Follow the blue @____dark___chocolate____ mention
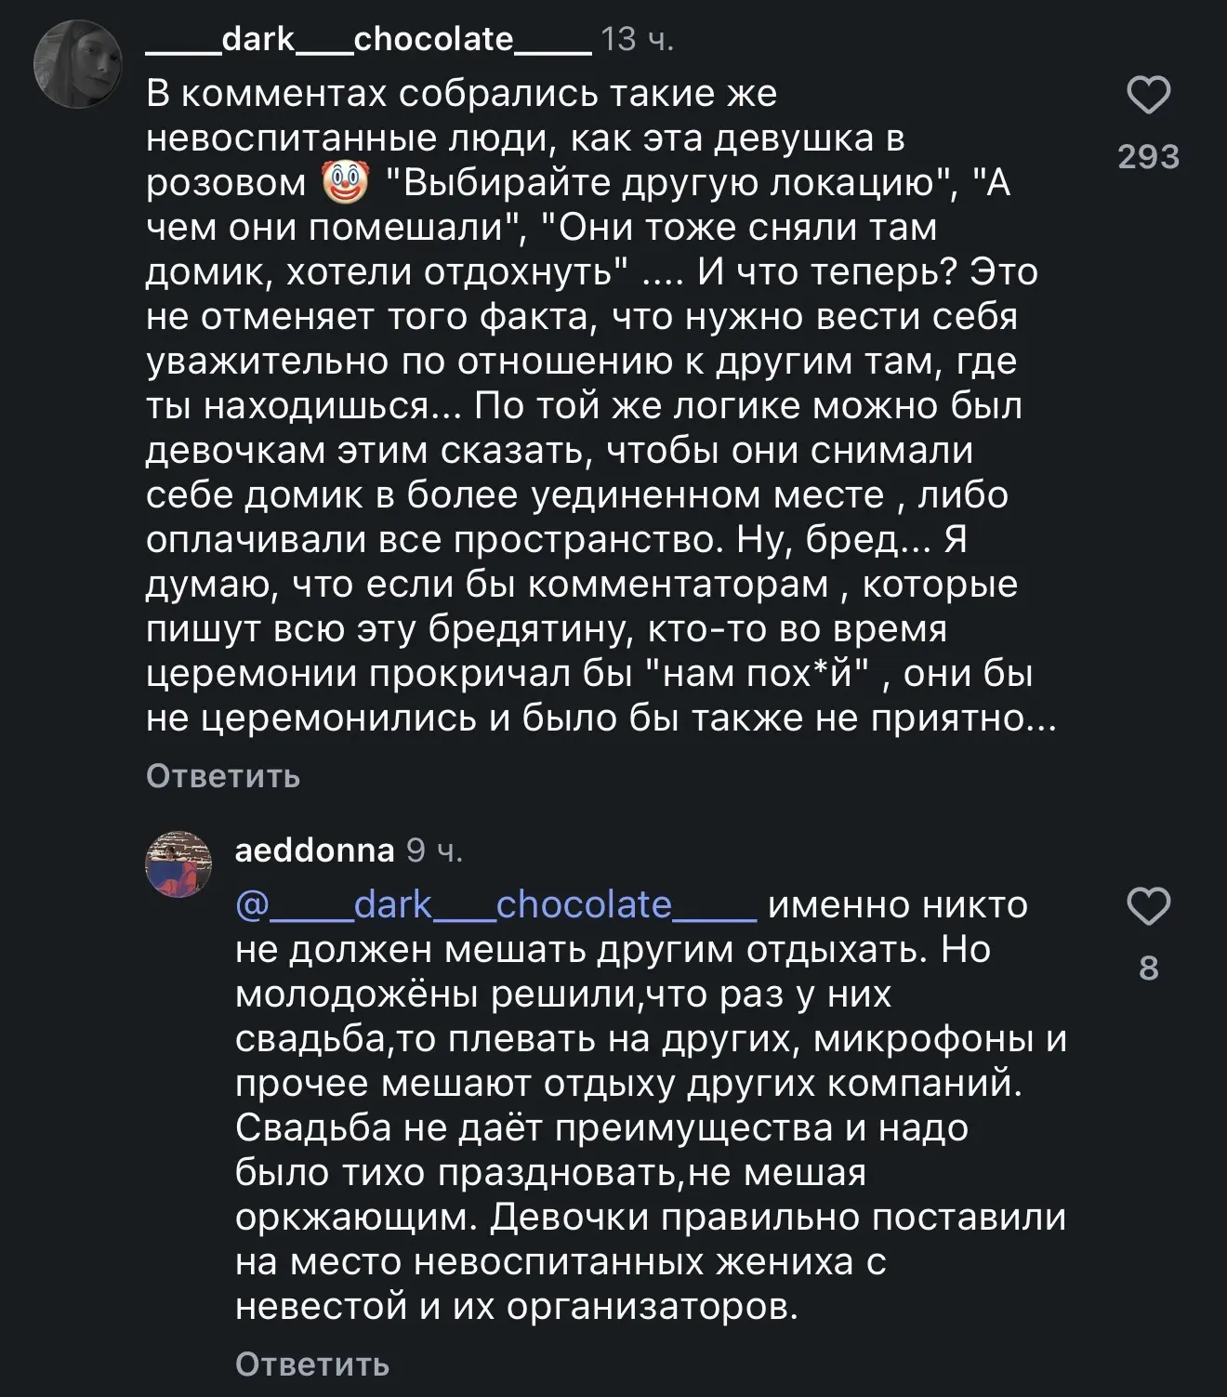The width and height of the screenshot is (1227, 1397). tap(496, 904)
